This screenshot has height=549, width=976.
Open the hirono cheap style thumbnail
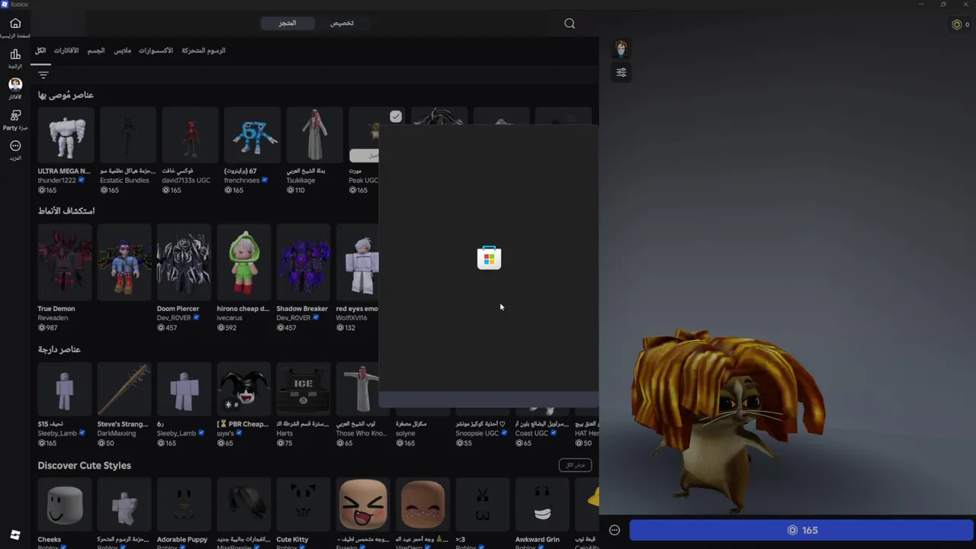coord(244,263)
